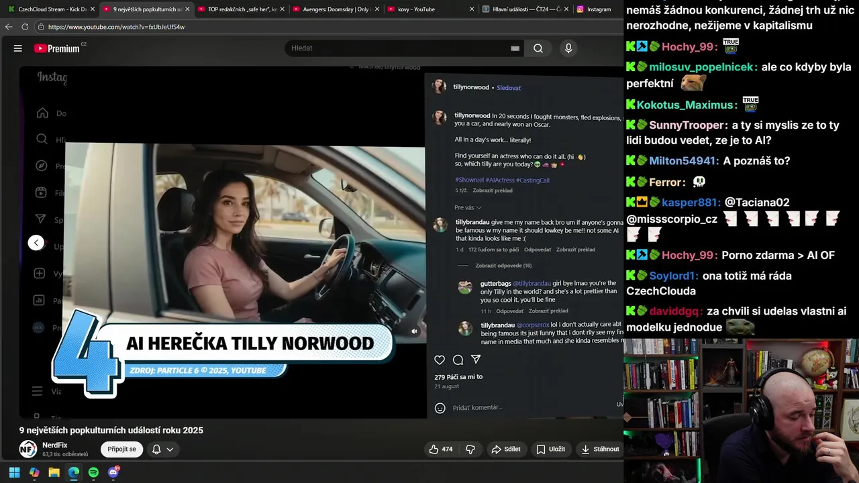Image resolution: width=859 pixels, height=483 pixels.
Task: Expand the Pre vás comment sorting dropdown
Action: pos(468,207)
